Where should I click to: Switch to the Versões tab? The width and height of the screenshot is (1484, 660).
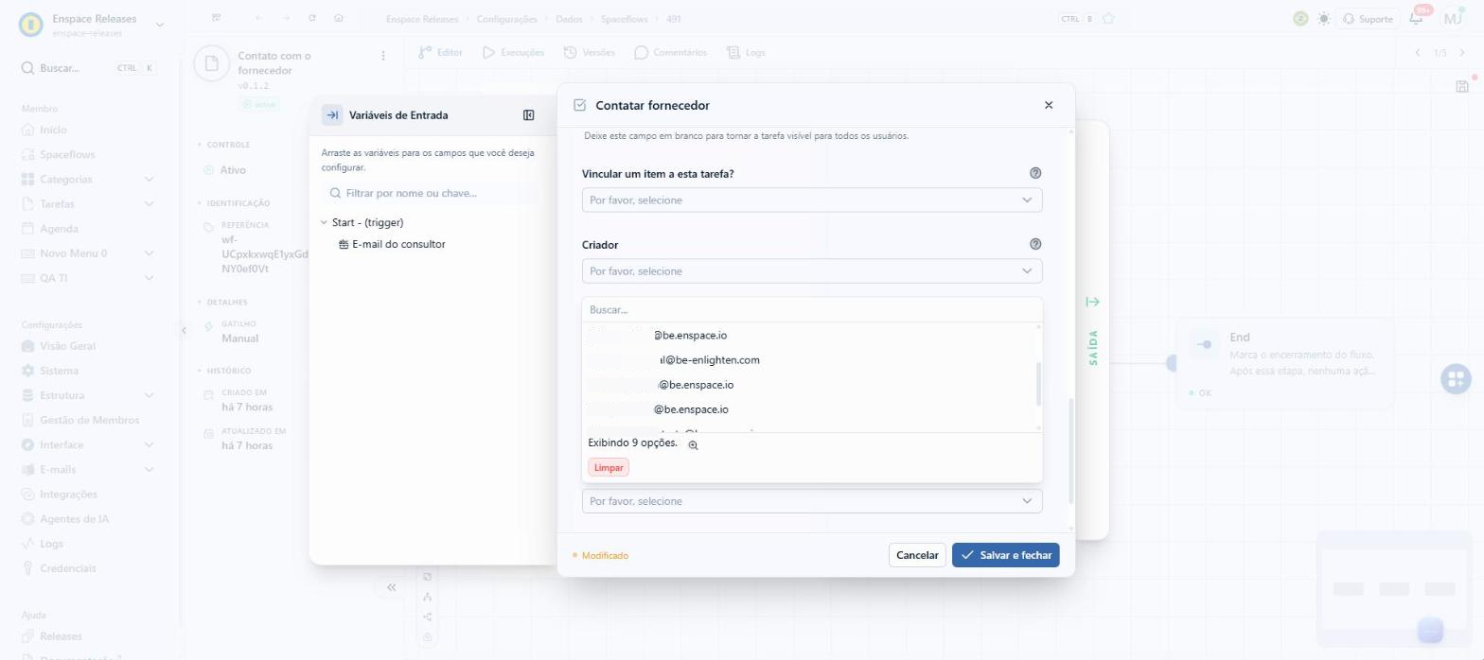tap(589, 53)
